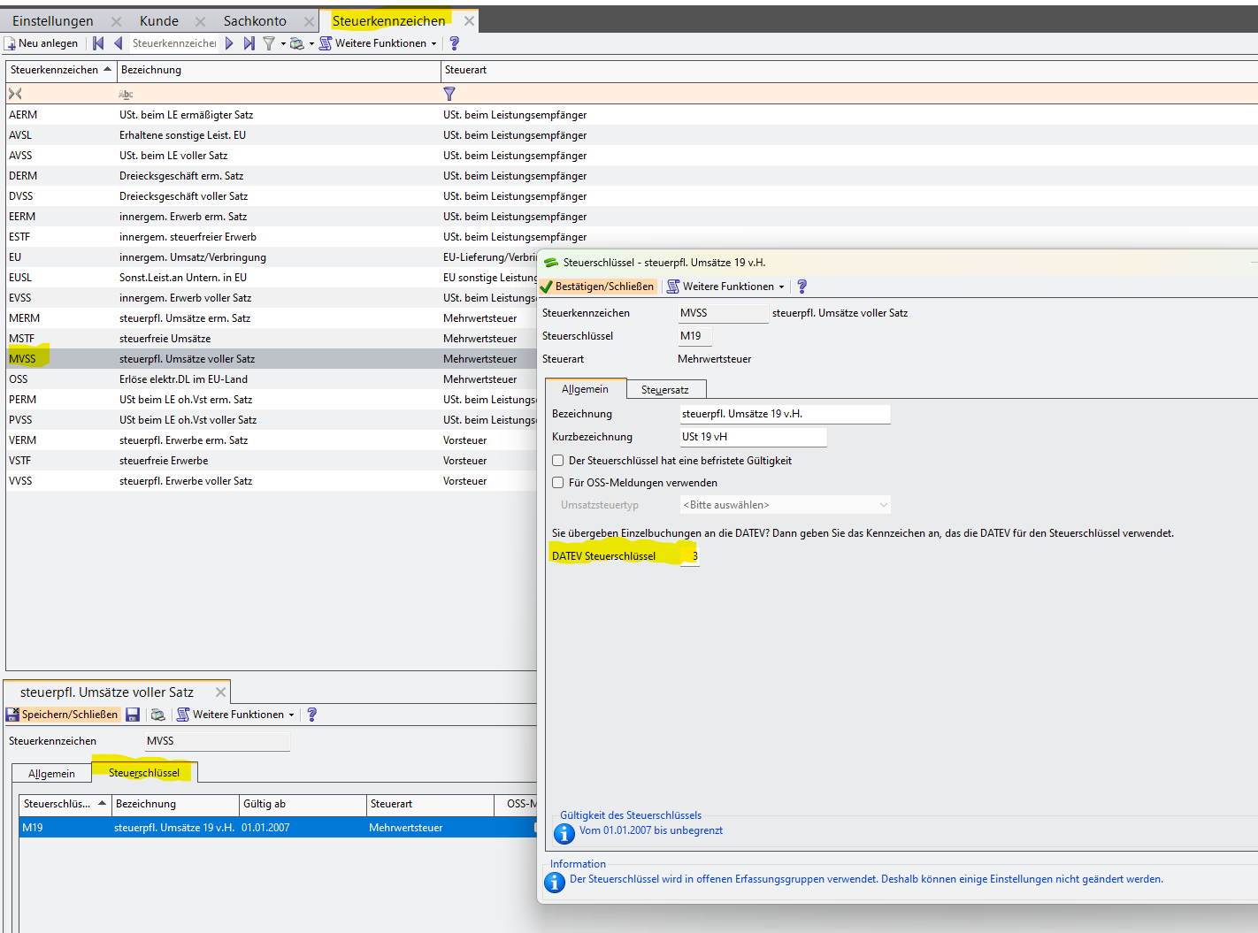Click printer icon in lower panel toolbar
The image size is (1258, 933).
coord(157,715)
